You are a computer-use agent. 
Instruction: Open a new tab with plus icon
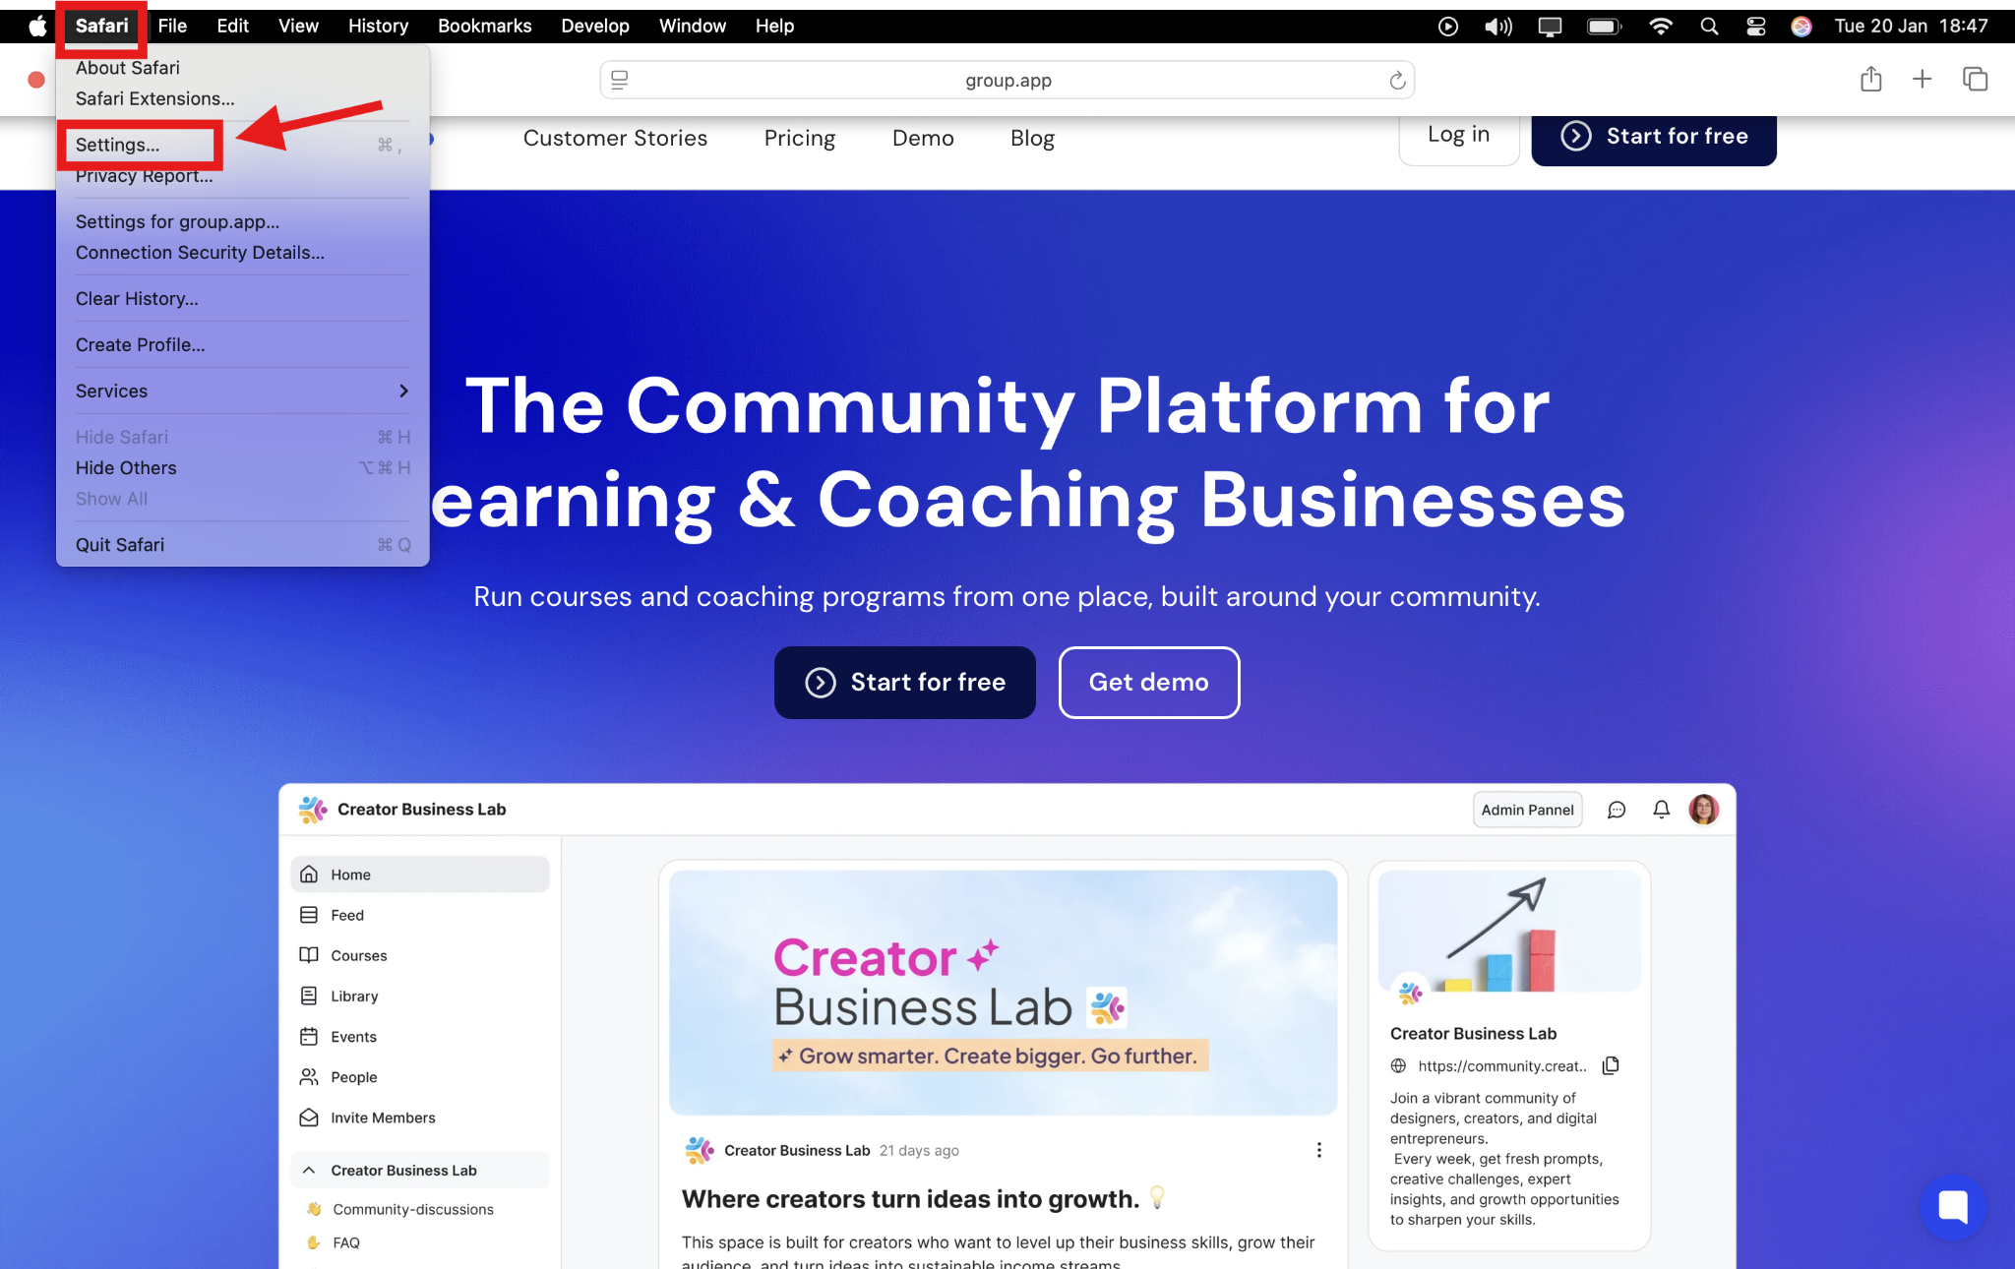click(x=1922, y=80)
